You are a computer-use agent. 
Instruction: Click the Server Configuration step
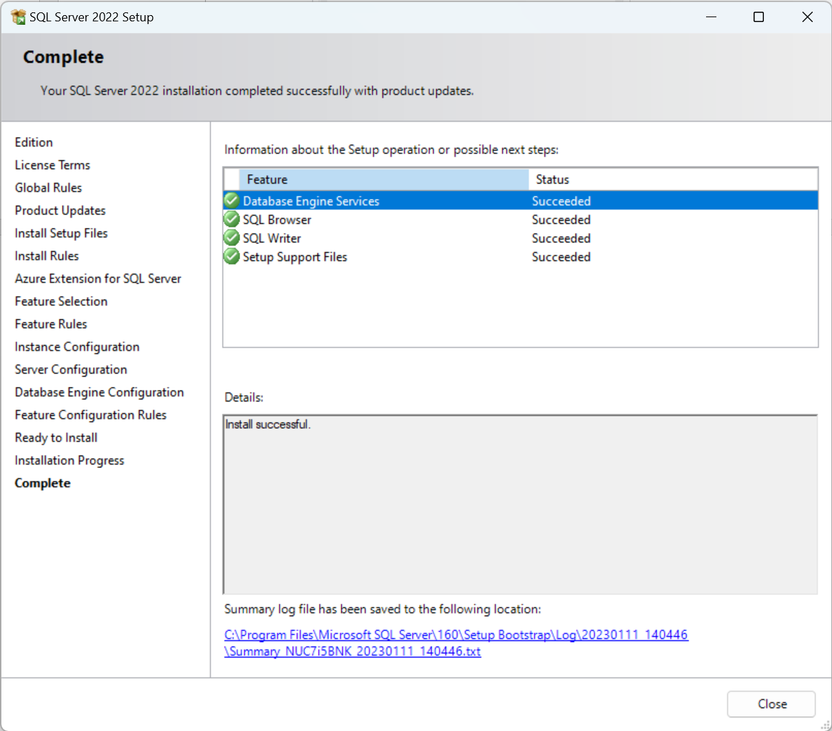71,370
